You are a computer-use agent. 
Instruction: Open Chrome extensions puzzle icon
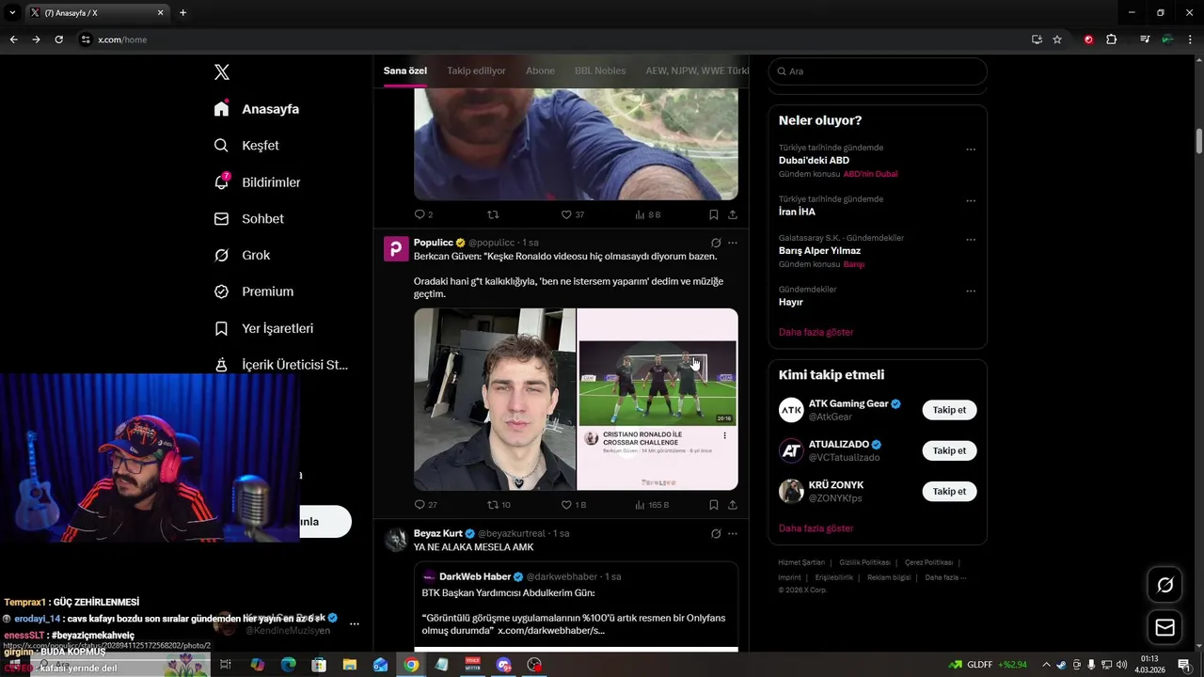[x=1111, y=39]
